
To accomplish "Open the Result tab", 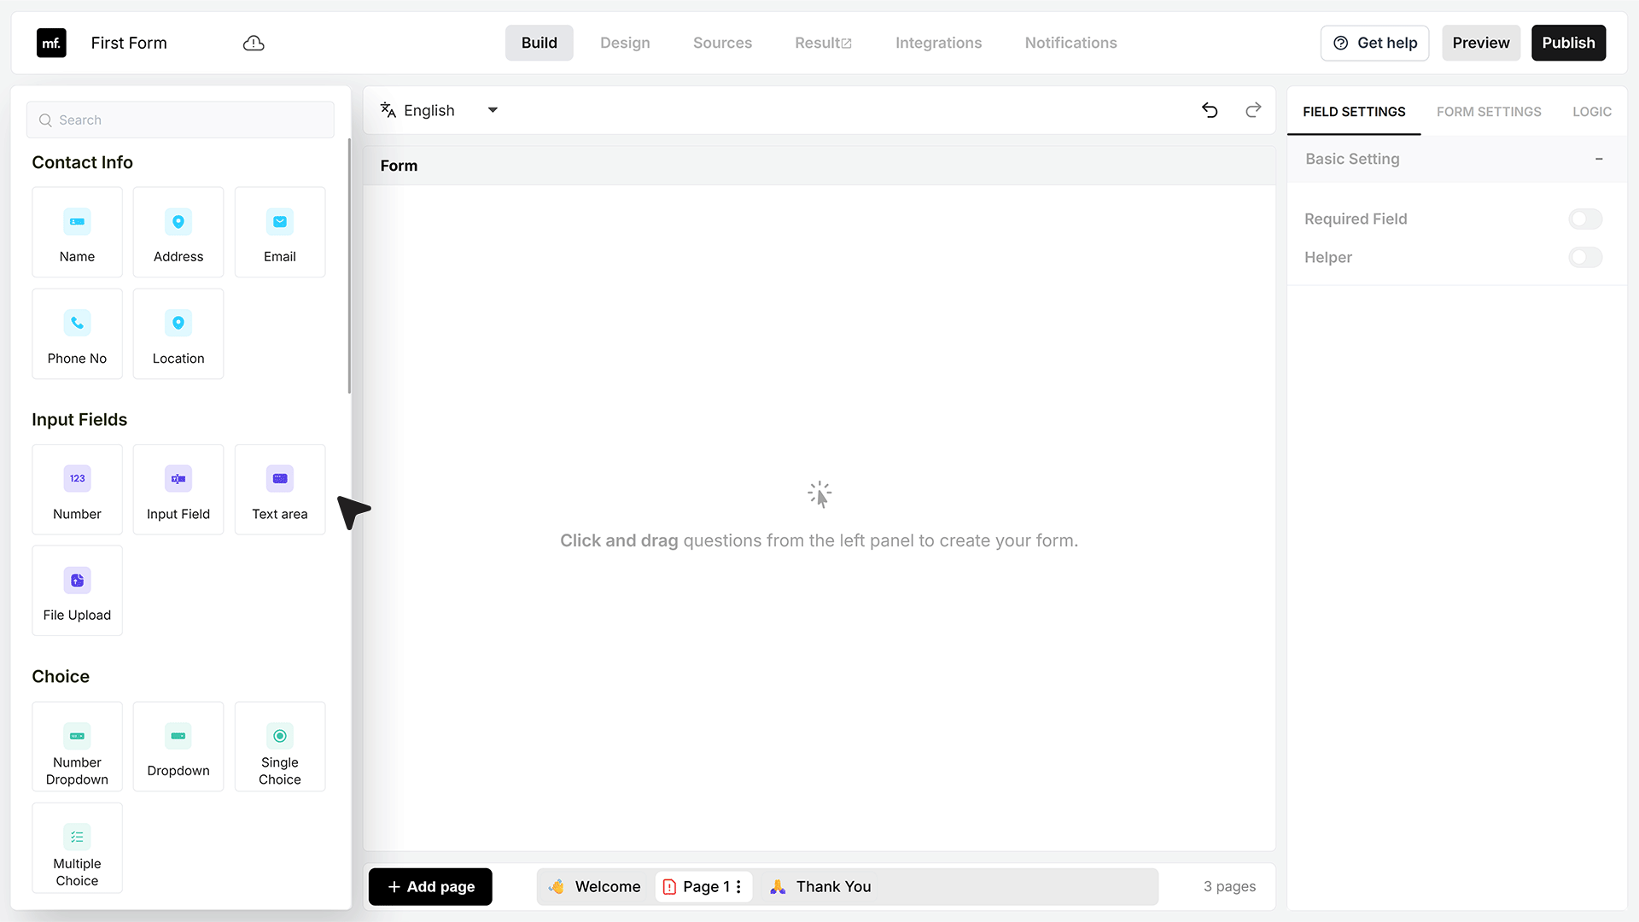I will point(823,43).
